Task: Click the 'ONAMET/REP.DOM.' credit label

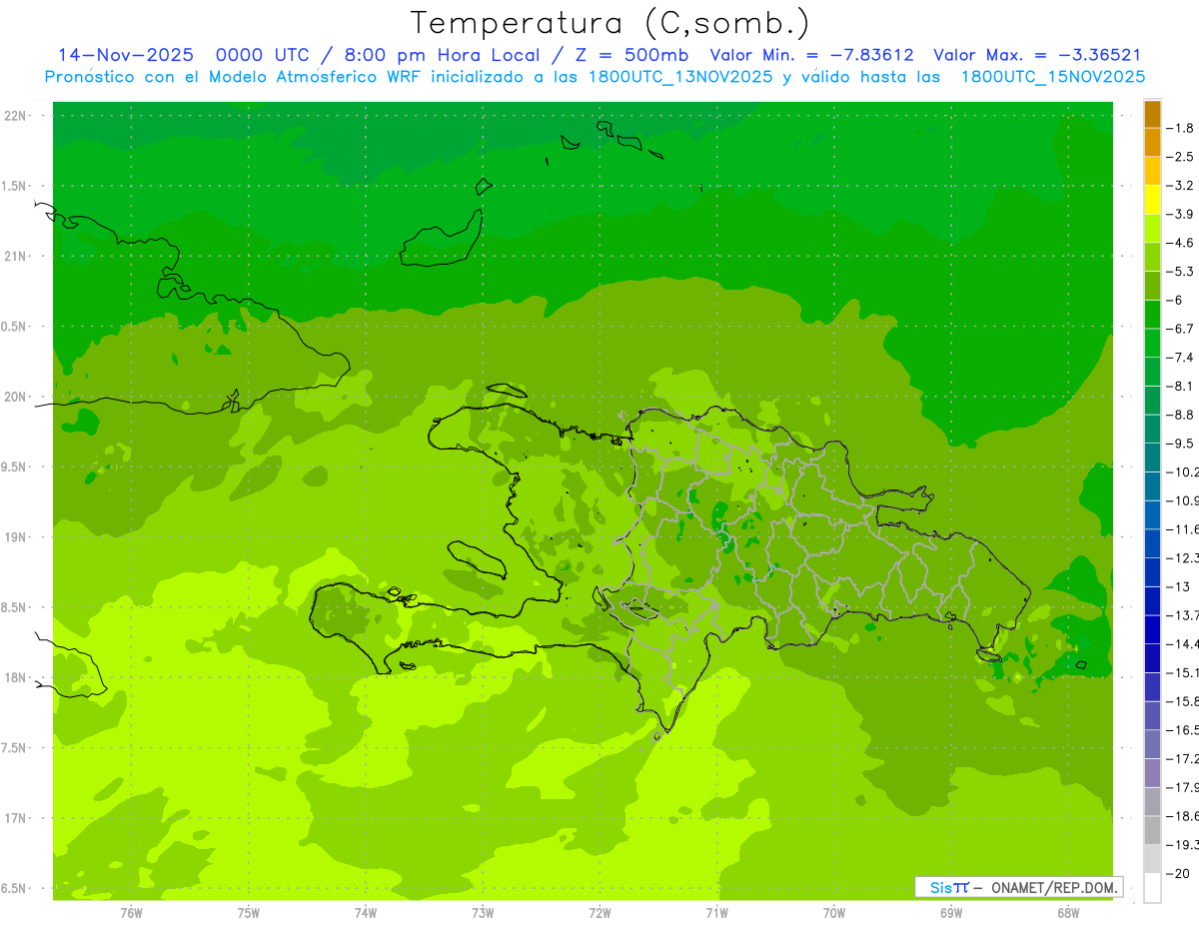Action: click(1055, 887)
